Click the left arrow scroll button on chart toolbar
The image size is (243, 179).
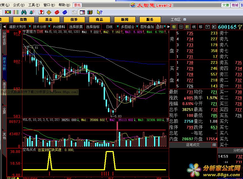(x=4, y=27)
